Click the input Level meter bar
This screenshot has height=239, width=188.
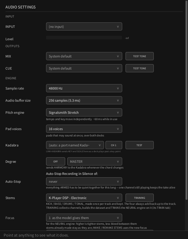click(84, 38)
